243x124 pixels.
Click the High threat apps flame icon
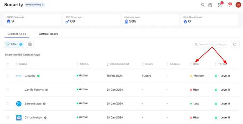(185, 21)
